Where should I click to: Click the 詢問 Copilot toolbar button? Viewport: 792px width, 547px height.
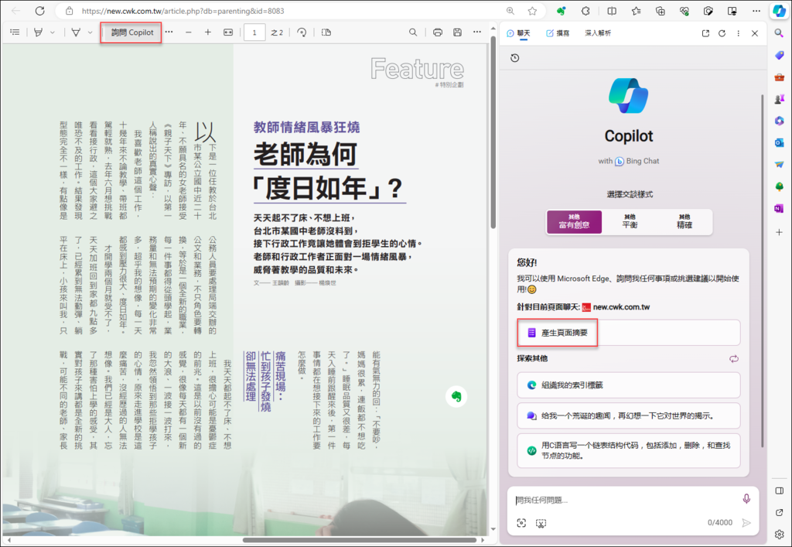tap(132, 32)
